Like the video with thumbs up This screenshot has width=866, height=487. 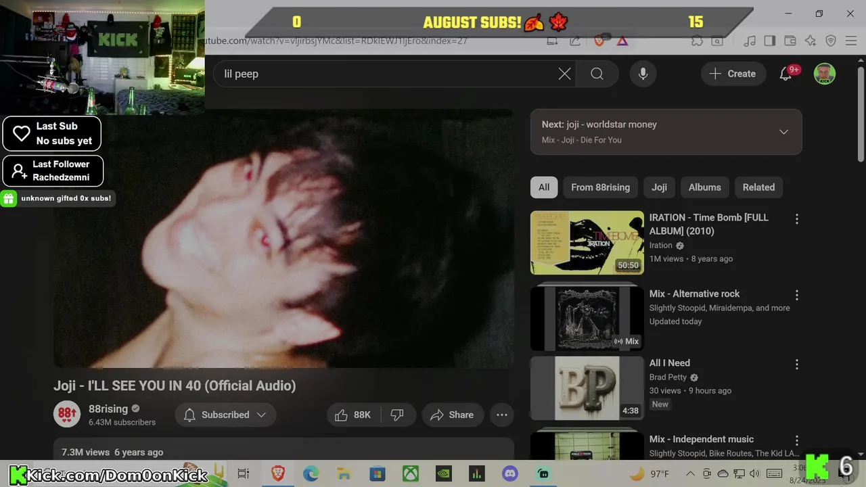[x=353, y=415]
